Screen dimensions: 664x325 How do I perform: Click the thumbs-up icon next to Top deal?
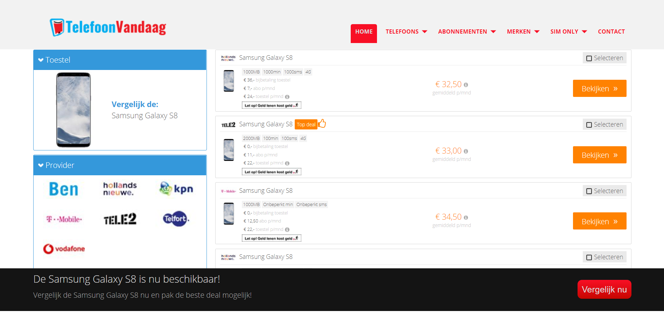[322, 123]
